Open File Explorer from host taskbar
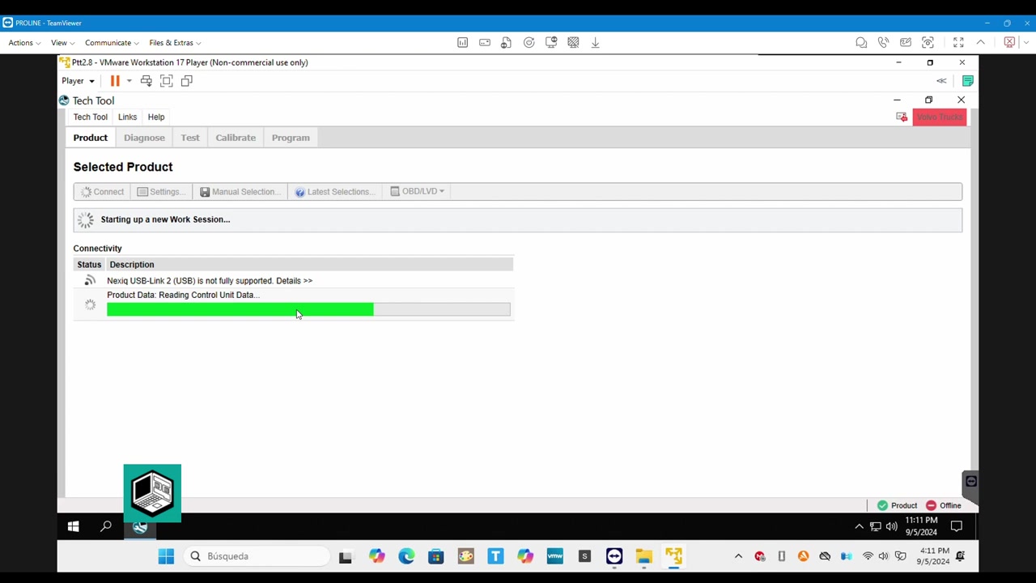The width and height of the screenshot is (1036, 583). coord(643,556)
